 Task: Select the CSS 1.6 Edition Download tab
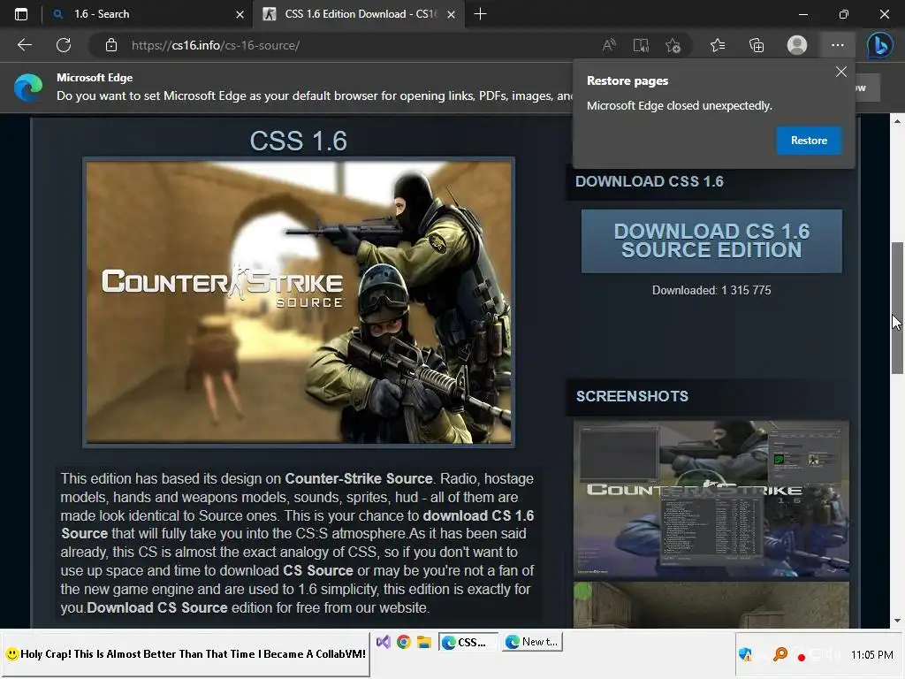tap(359, 14)
